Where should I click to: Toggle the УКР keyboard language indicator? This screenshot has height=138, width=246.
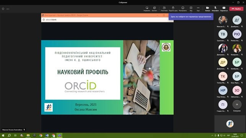pyautogui.click(x=228, y=135)
